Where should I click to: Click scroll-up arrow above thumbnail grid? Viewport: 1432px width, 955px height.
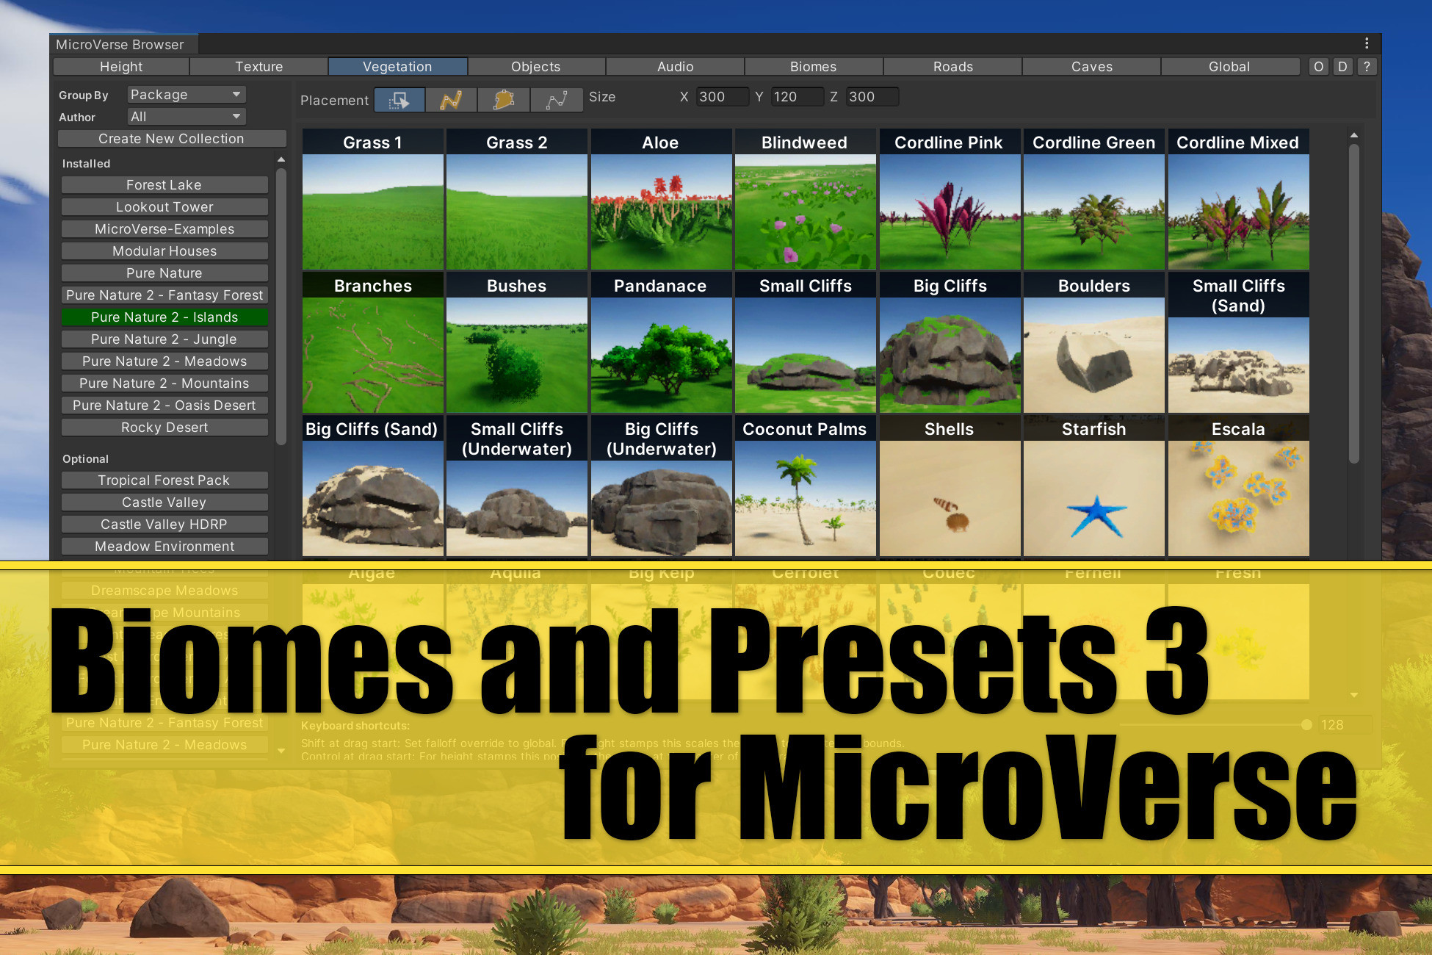1353,135
